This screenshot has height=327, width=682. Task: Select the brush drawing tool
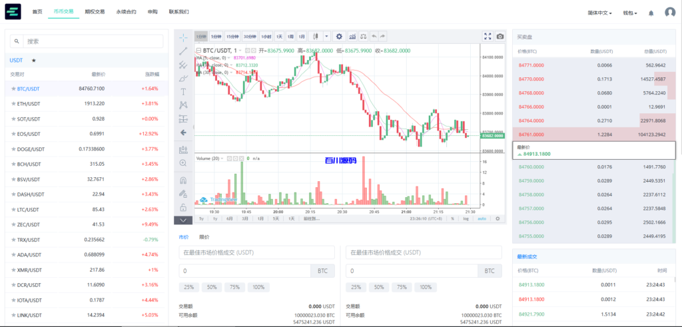(x=183, y=79)
